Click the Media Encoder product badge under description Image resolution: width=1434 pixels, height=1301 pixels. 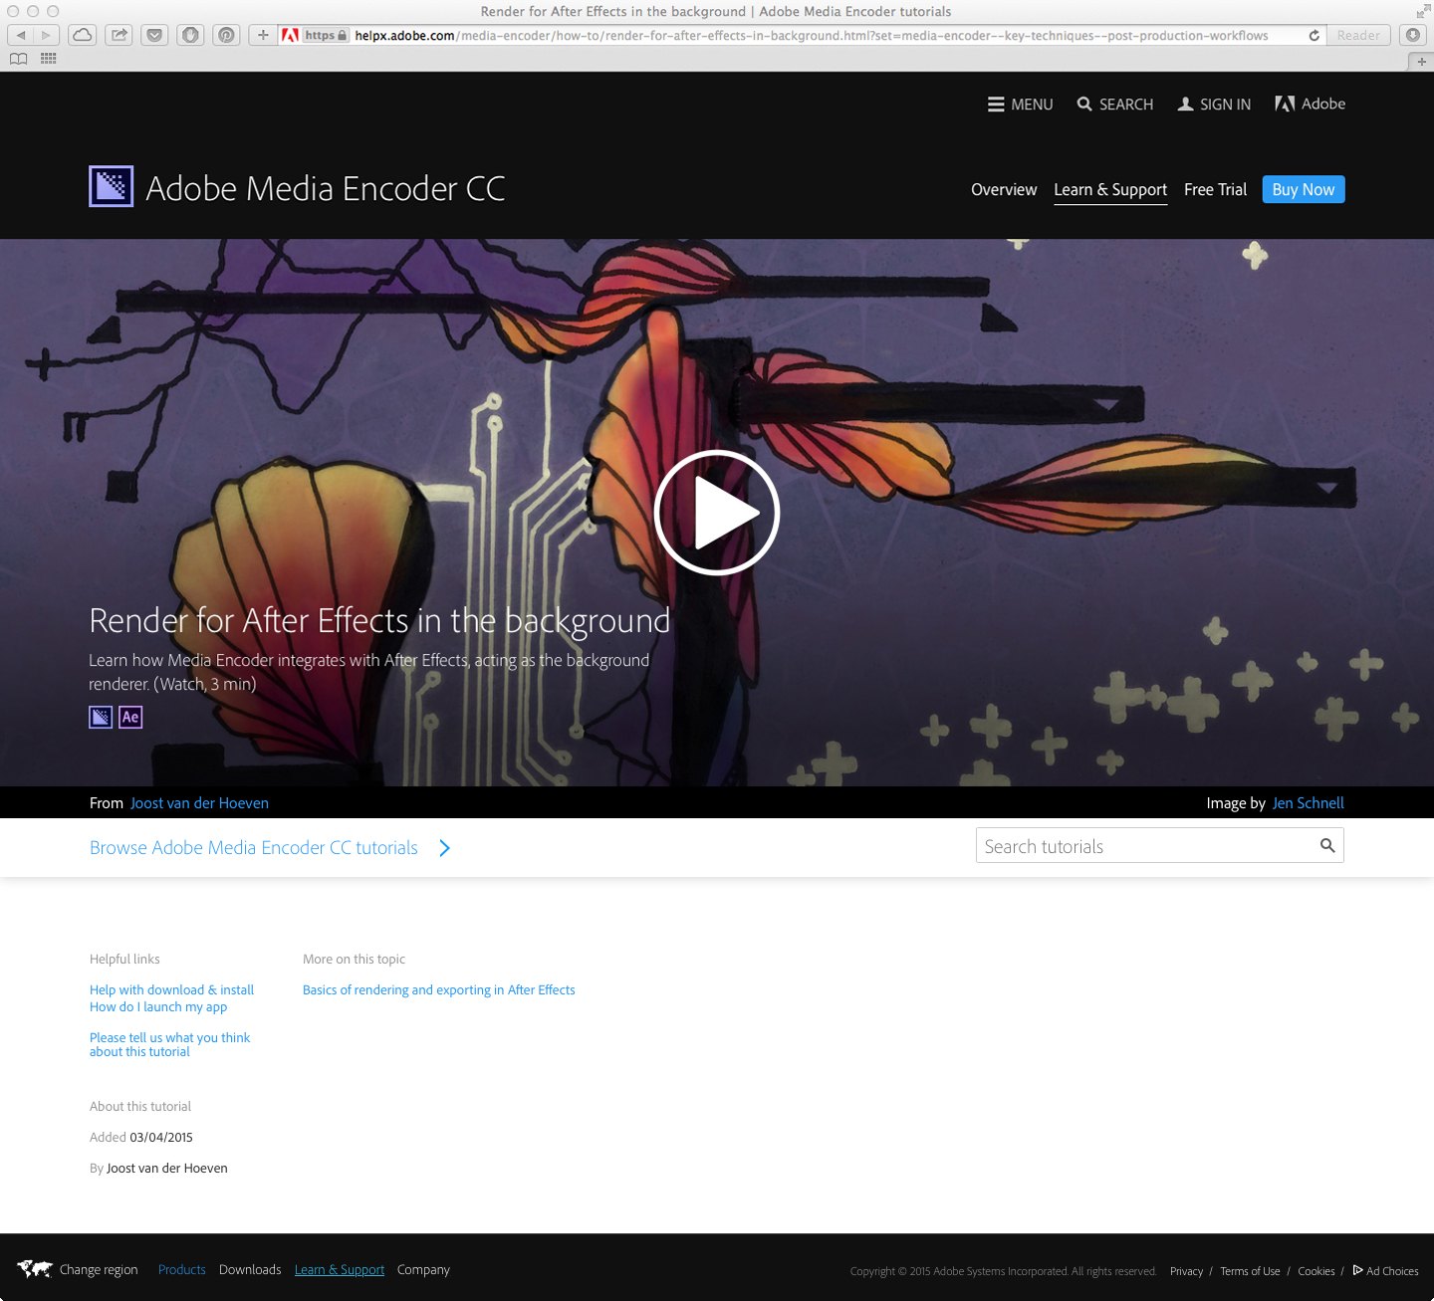point(101,717)
